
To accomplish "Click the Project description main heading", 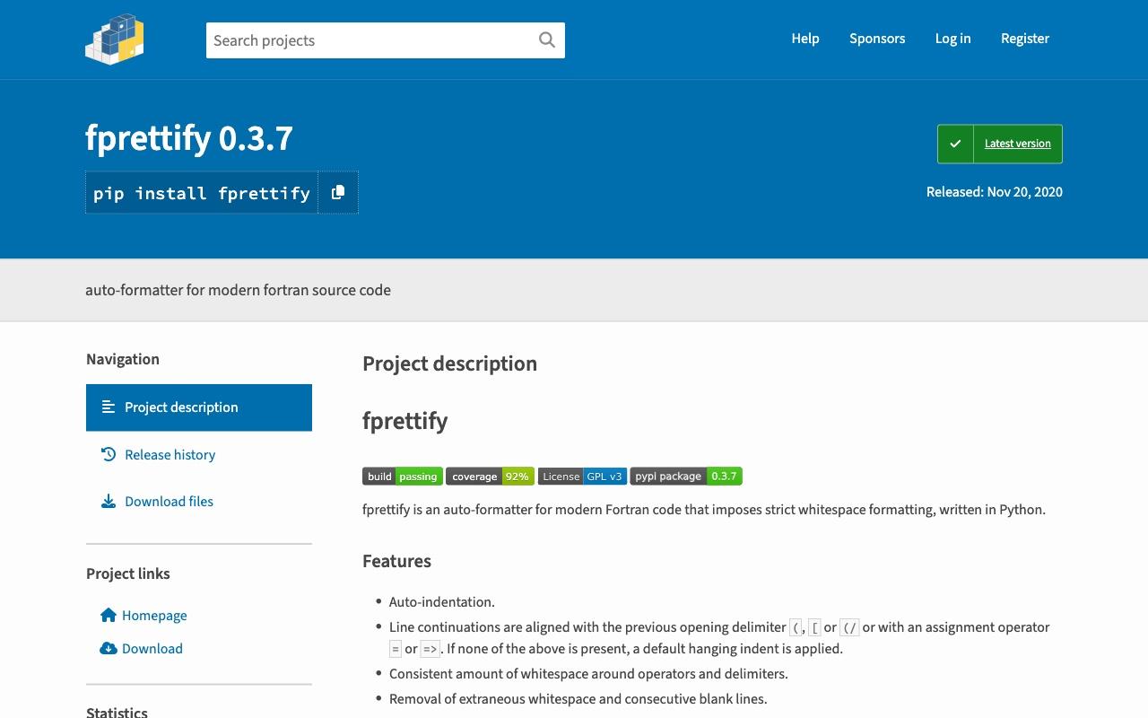I will coord(449,363).
